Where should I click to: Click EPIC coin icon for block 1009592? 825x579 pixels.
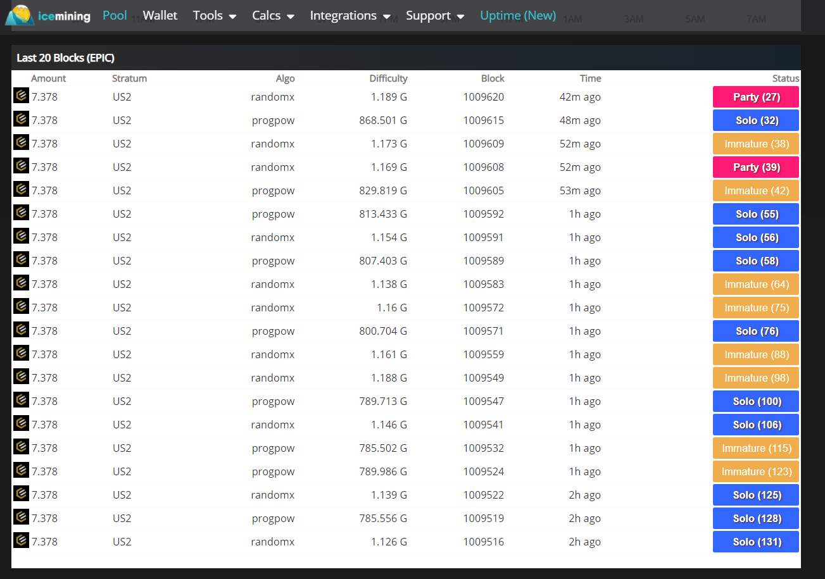21,213
